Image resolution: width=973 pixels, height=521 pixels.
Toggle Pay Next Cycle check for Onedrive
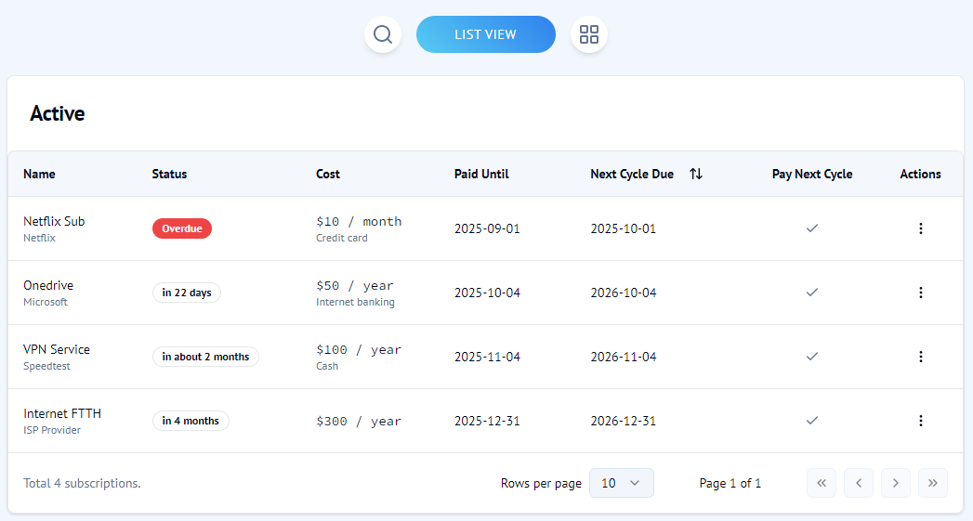click(x=811, y=293)
